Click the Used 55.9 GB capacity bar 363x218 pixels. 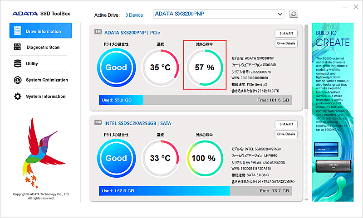195,100
